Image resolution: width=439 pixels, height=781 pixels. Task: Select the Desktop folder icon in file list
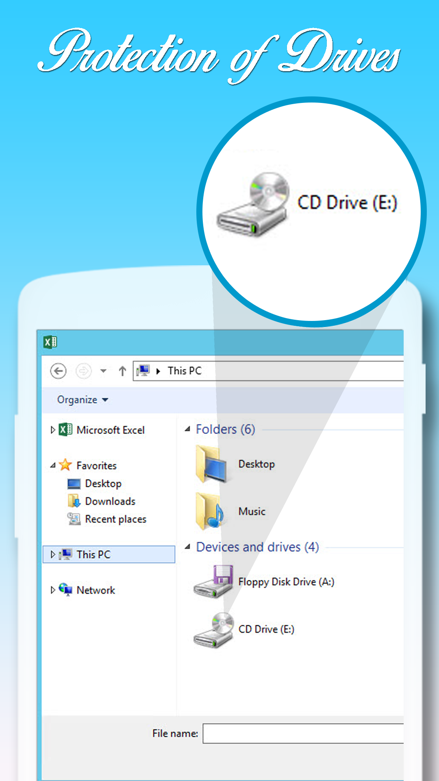click(211, 464)
